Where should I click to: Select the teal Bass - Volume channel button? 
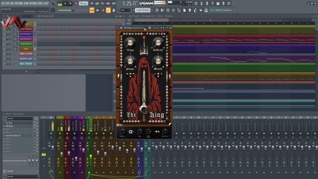(26, 64)
